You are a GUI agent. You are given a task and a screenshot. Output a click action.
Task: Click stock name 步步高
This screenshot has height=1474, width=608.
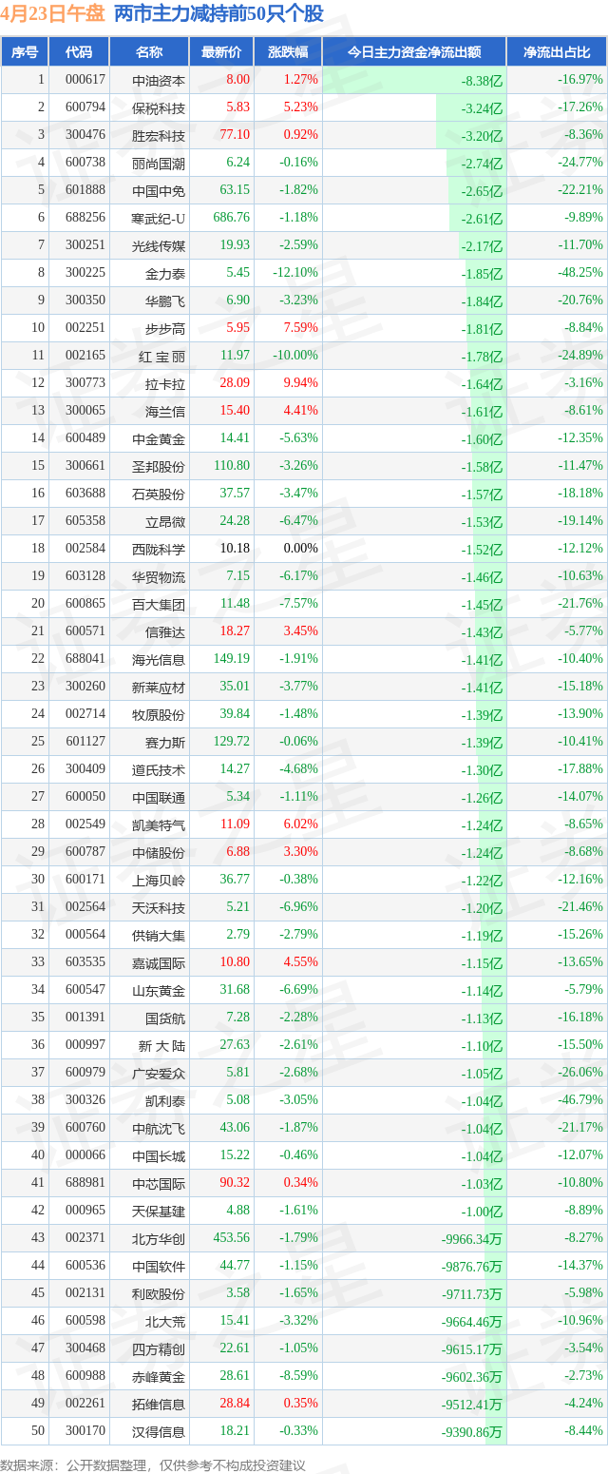[x=165, y=328]
